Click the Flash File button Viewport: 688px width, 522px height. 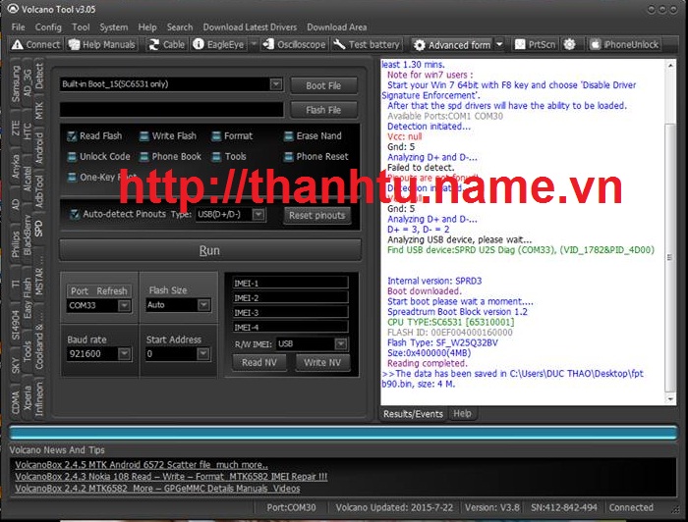[x=323, y=110]
